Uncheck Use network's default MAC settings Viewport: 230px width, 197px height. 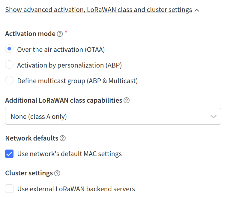9,154
